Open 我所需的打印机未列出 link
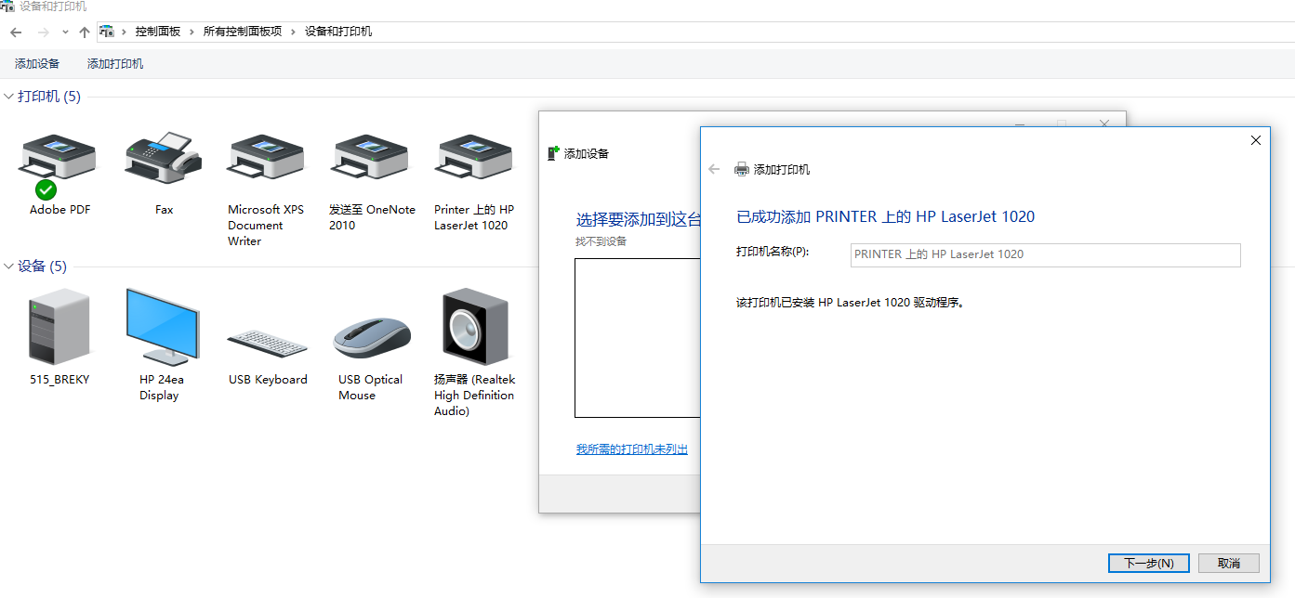This screenshot has height=598, width=1295. tap(632, 449)
